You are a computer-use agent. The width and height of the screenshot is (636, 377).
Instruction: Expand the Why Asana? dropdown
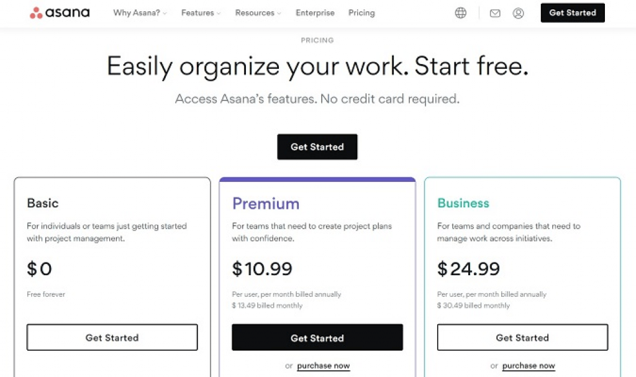[140, 13]
